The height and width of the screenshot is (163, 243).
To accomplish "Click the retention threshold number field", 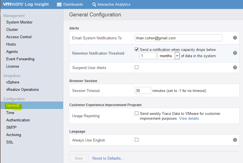I will coord(148,56).
